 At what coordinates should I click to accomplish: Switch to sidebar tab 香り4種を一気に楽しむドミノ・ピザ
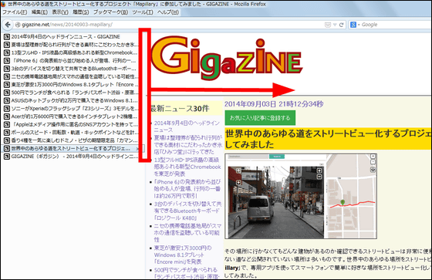point(71,140)
